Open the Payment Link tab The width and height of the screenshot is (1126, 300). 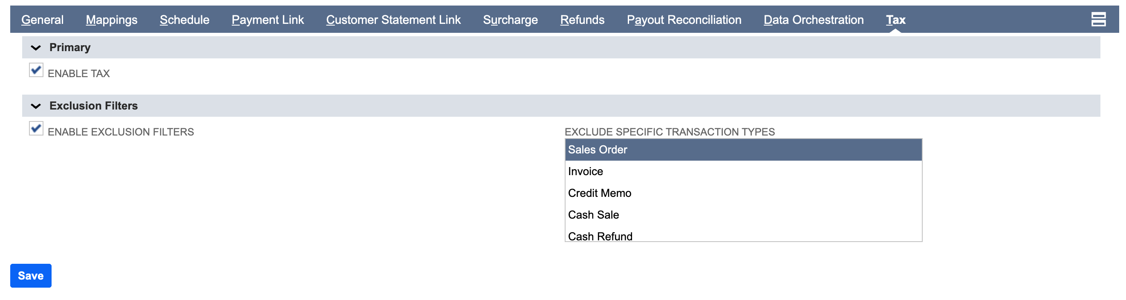[x=267, y=20]
